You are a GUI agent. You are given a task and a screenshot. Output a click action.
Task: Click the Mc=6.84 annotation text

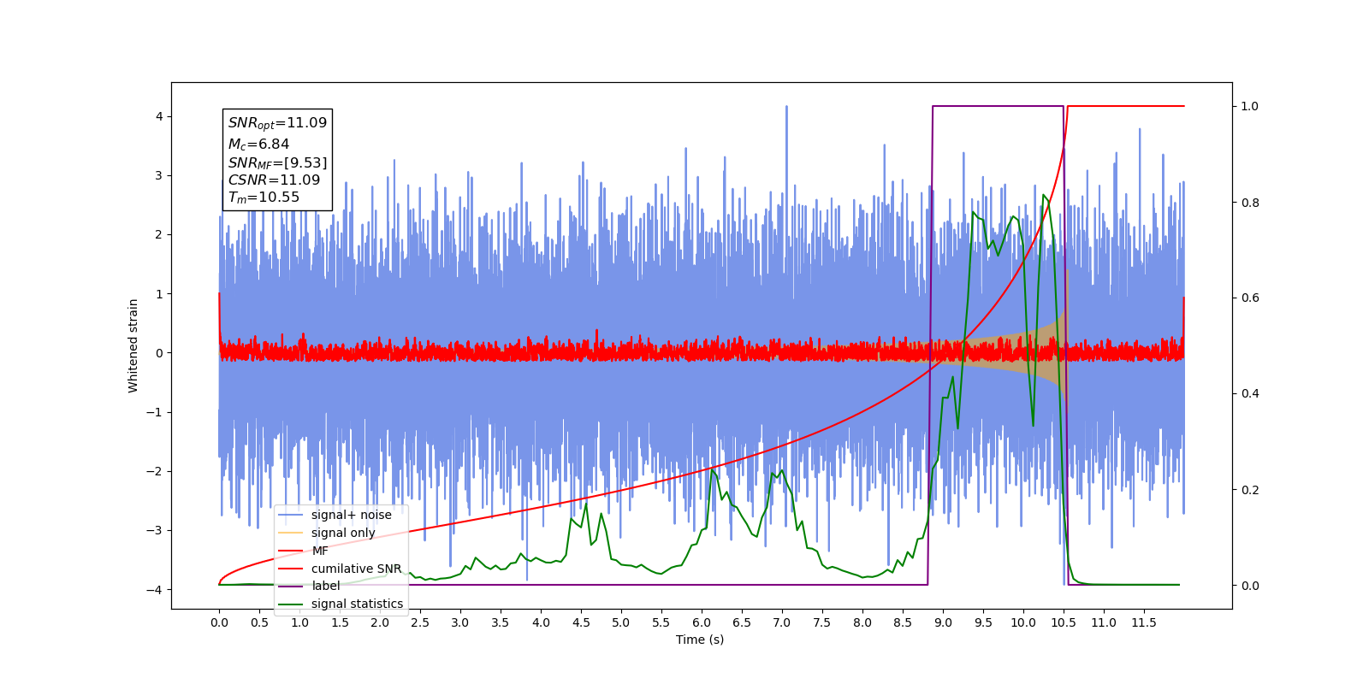[258, 144]
